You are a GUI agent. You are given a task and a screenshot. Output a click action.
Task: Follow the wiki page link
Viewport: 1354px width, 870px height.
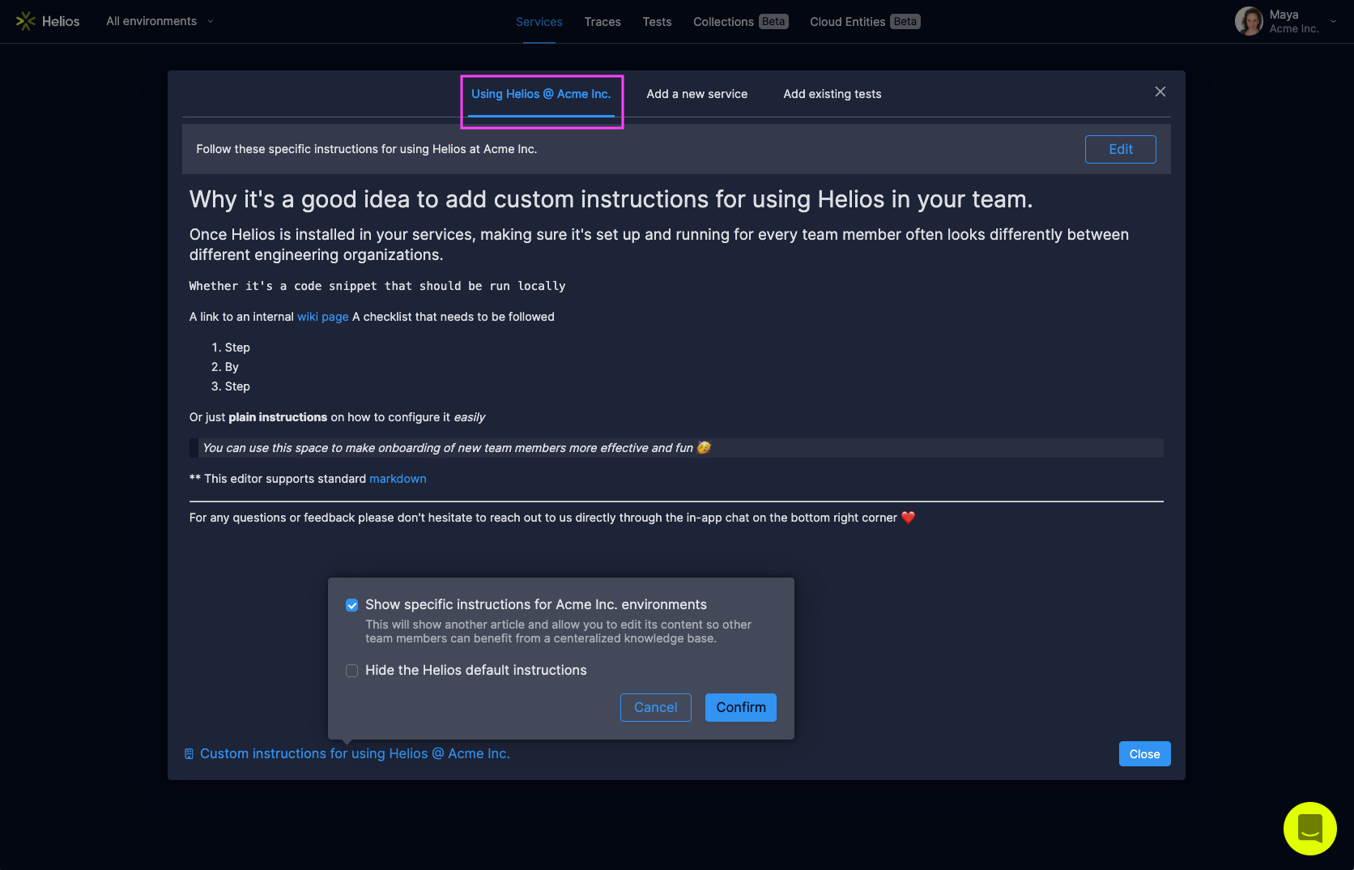322,317
